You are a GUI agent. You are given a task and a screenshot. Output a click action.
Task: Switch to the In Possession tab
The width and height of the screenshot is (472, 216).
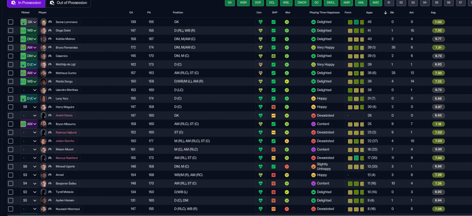pos(26,3)
